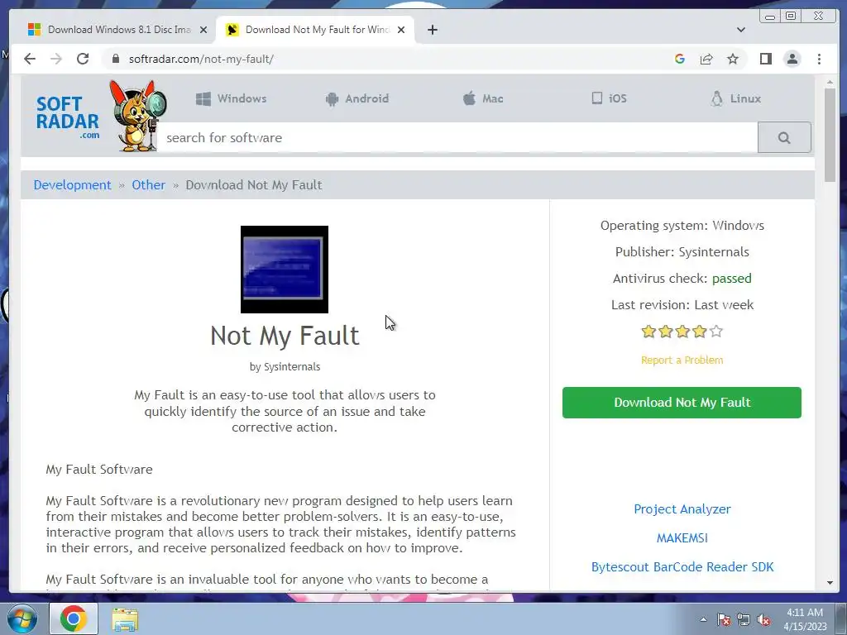This screenshot has height=635, width=847.
Task: Click the green Download Not My Fault button
Action: tap(682, 403)
